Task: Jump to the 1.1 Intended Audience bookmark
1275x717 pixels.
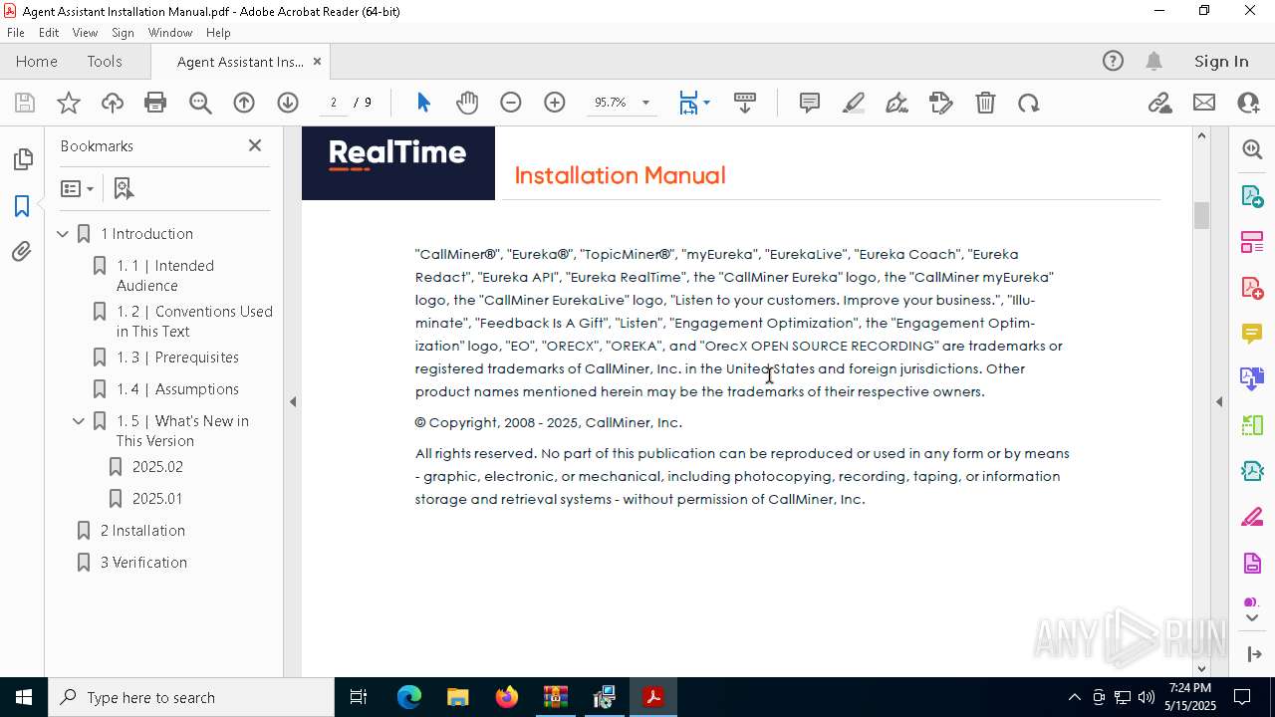Action: [165, 276]
